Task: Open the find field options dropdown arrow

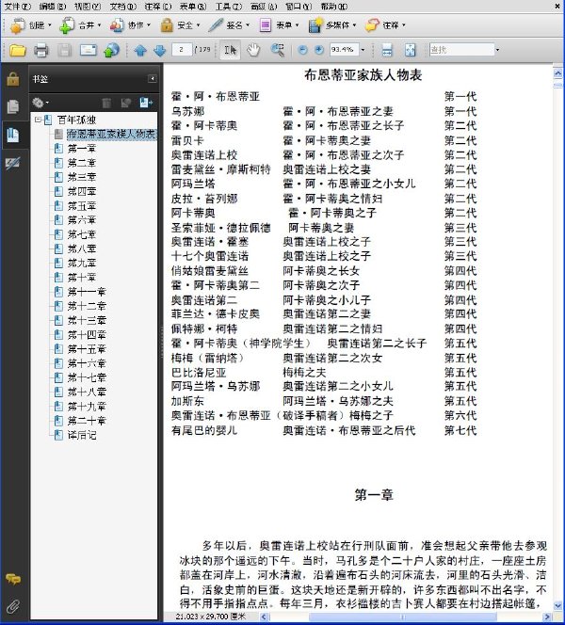Action: [x=497, y=50]
